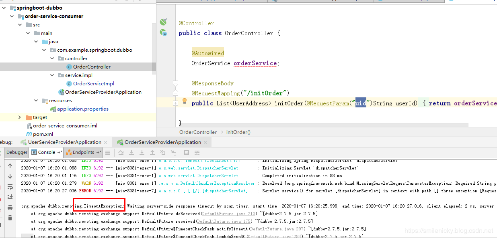Switch to OrderServiceProviderApplication debug tab
This screenshot has height=238, width=497.
pos(162,142)
